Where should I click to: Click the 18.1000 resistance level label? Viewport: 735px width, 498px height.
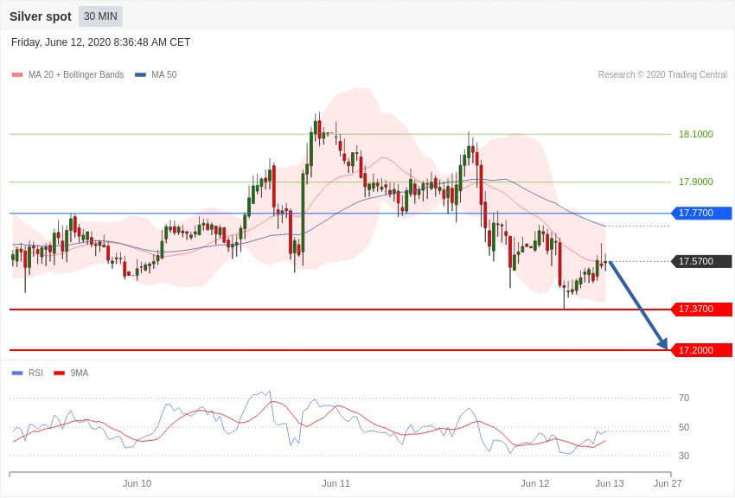[695, 134]
